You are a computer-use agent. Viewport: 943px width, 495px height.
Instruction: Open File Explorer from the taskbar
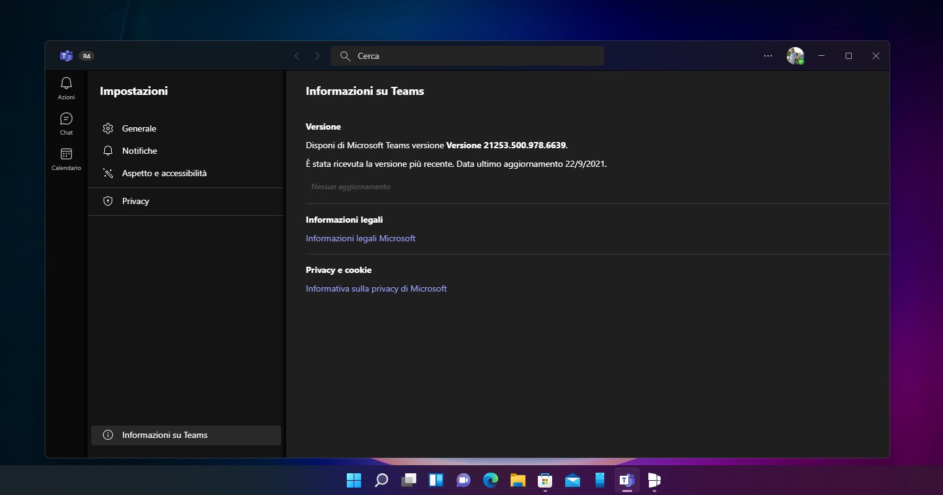pyautogui.click(x=518, y=480)
